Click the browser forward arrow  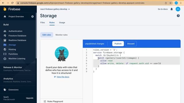coord(8,3)
